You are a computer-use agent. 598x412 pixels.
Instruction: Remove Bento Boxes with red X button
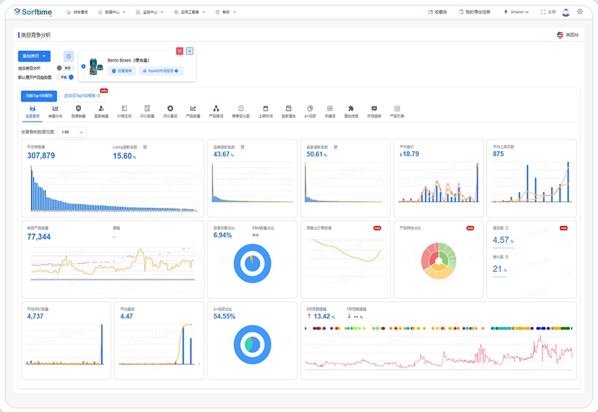[180, 51]
